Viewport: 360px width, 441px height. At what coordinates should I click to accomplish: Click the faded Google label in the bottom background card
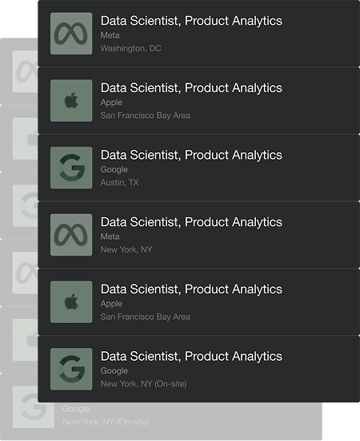point(76,409)
